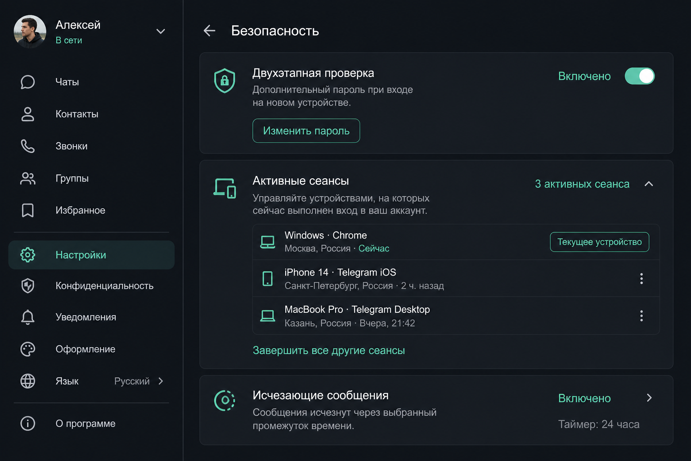The width and height of the screenshot is (691, 461).
Task: Click the Language globe icon
Action: click(x=28, y=381)
